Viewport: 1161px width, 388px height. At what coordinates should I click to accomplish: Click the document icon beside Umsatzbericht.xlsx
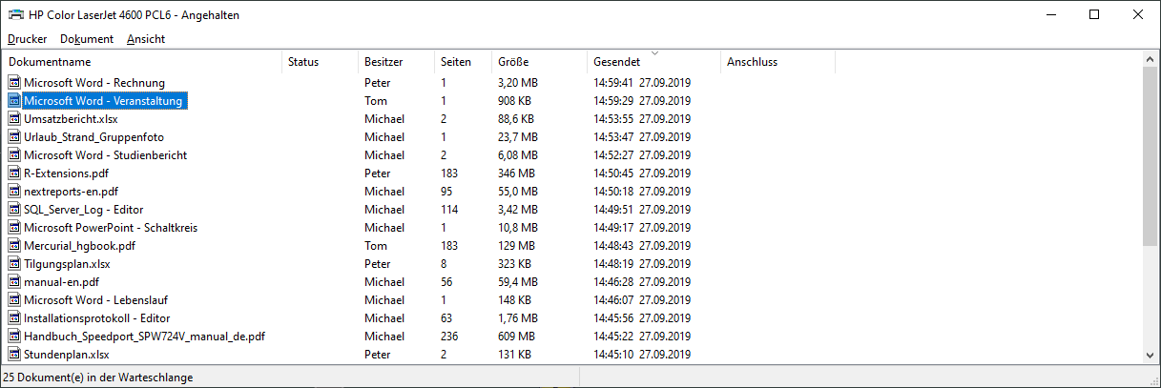coord(14,119)
